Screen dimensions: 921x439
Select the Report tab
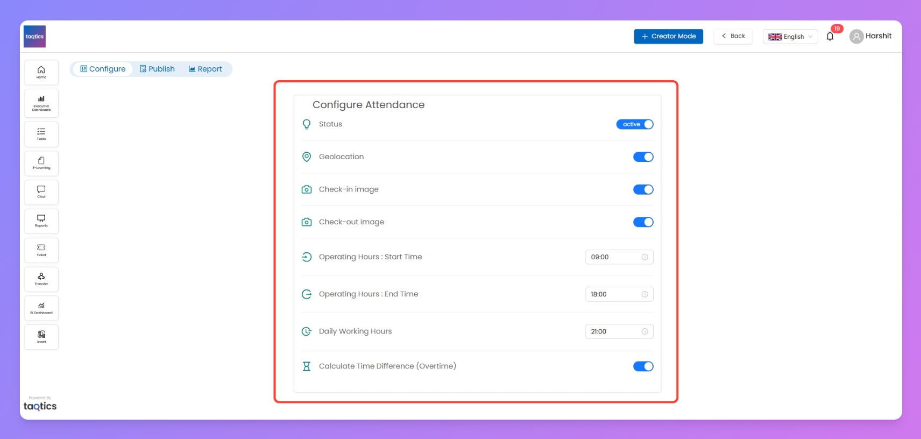click(206, 69)
